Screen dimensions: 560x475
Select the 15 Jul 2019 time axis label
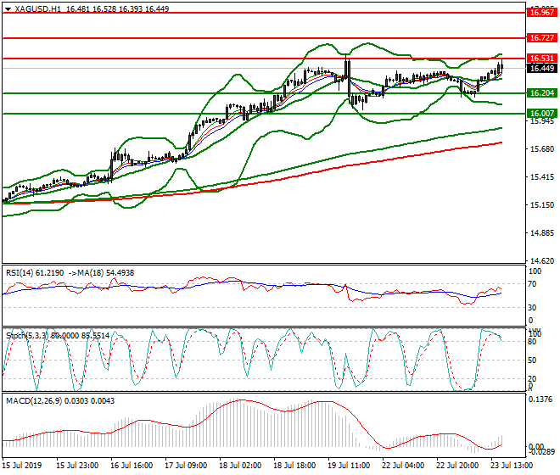coord(22,466)
